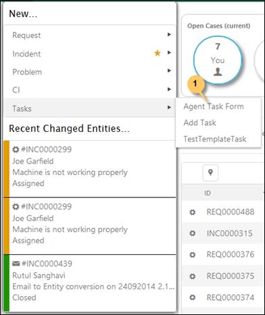
Task: Open recent entity #INC0000439
Action: pyautogui.click(x=90, y=283)
